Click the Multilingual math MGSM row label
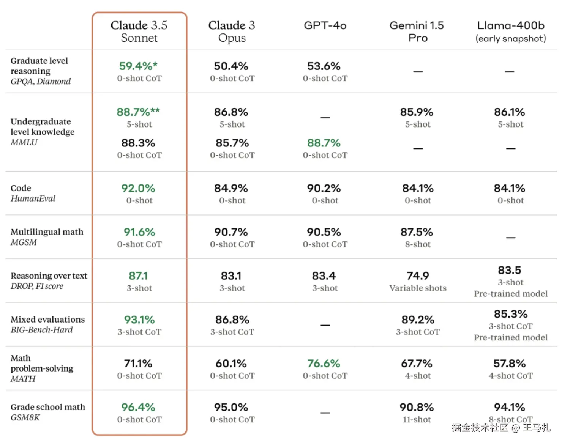Image resolution: width=562 pixels, height=444 pixels. 46,237
